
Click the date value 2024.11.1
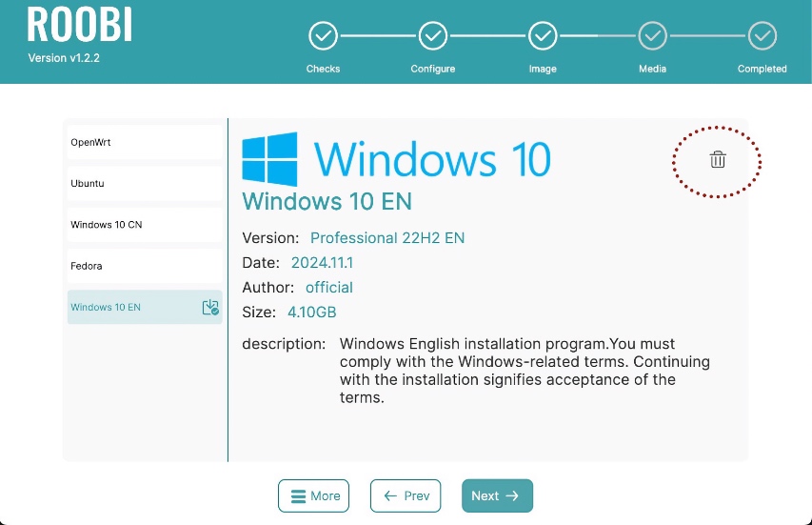point(322,263)
